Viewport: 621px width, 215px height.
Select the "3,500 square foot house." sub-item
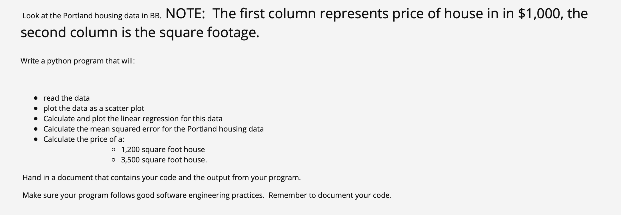click(x=164, y=160)
